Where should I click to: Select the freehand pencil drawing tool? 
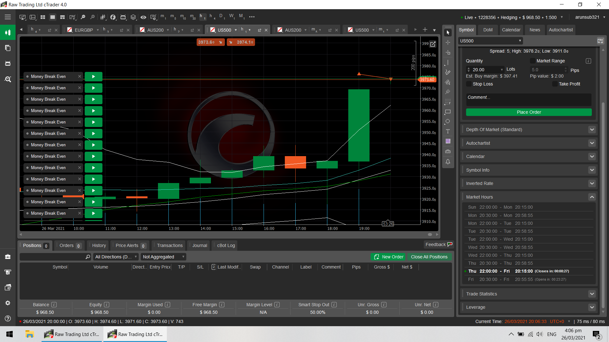click(448, 72)
